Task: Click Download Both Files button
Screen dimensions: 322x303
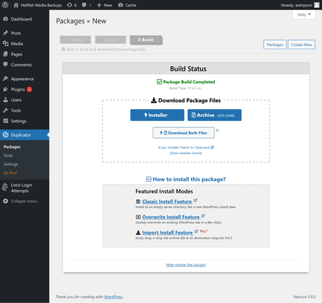Action: click(x=183, y=133)
